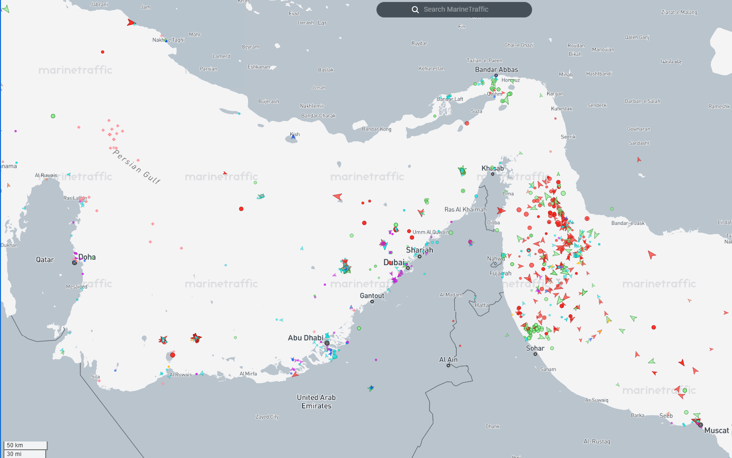Click the Persian Gulf water label
This screenshot has width=732, height=458.
[137, 167]
